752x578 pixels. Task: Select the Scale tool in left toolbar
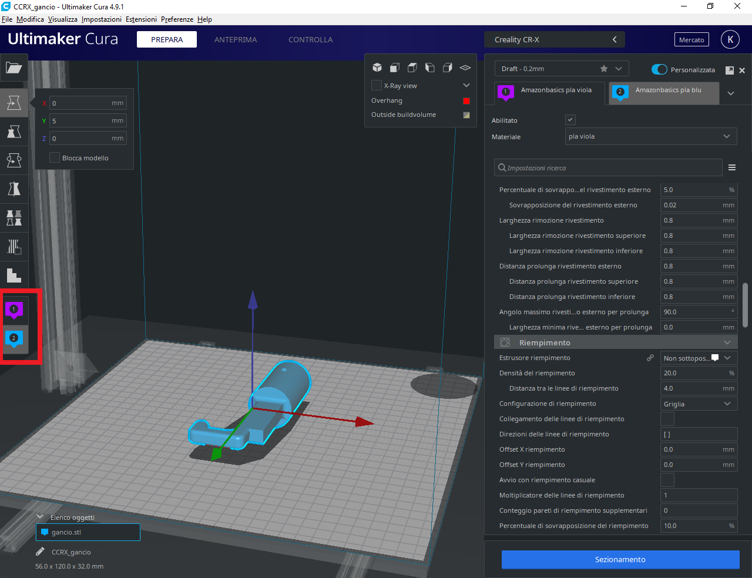14,131
